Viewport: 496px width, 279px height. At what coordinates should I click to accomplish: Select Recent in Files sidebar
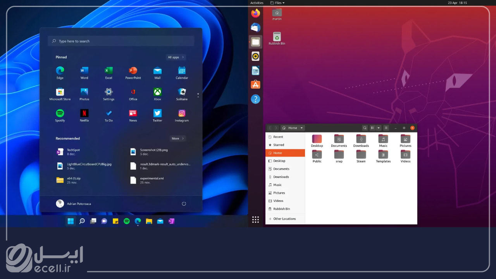[x=285, y=137]
